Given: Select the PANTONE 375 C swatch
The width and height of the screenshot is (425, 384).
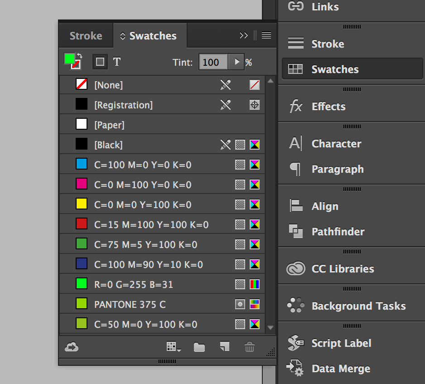Looking at the screenshot, I should (x=130, y=305).
